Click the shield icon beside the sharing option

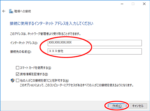tap(13, 80)
